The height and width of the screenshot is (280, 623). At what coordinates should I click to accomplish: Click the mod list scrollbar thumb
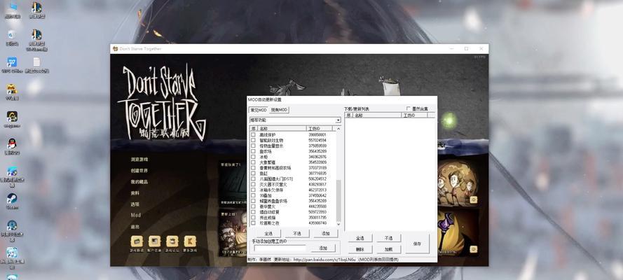(338, 200)
